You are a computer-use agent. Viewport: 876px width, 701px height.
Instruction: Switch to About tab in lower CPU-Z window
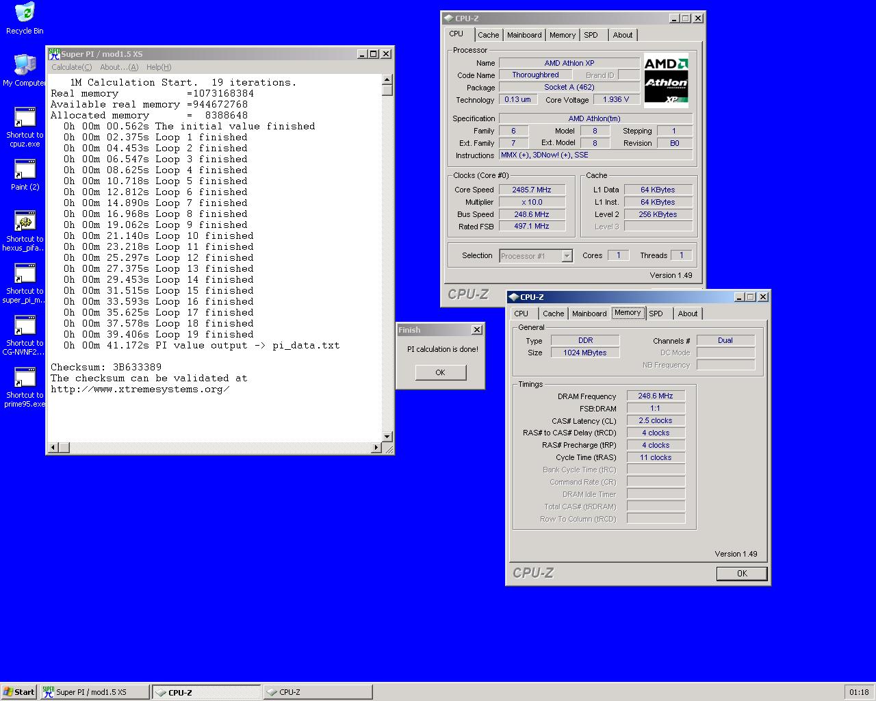pos(688,314)
